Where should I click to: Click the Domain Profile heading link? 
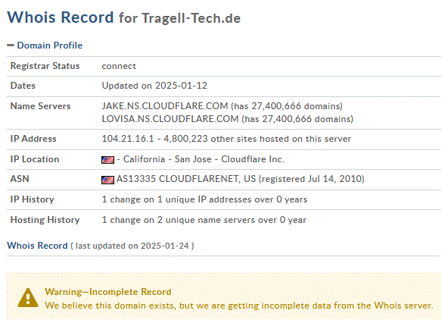tap(50, 45)
